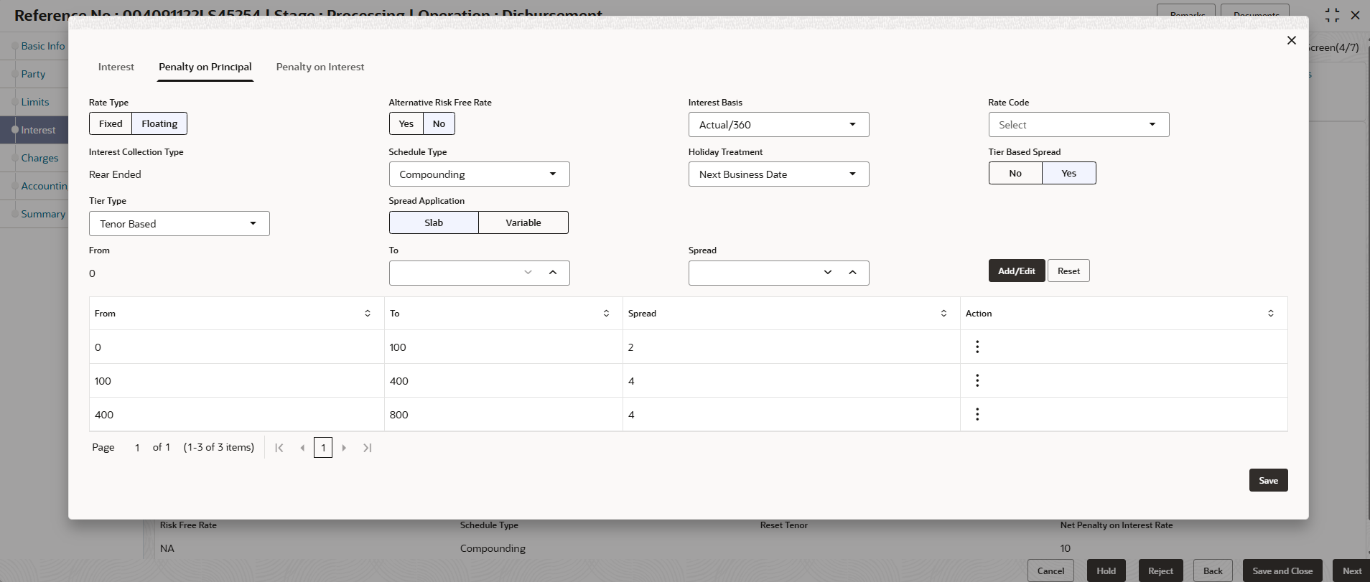1370x582 pixels.
Task: Close the interest details dialog
Action: pyautogui.click(x=1291, y=40)
